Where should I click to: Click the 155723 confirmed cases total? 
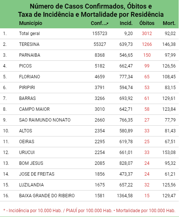pyautogui.click(x=100, y=34)
